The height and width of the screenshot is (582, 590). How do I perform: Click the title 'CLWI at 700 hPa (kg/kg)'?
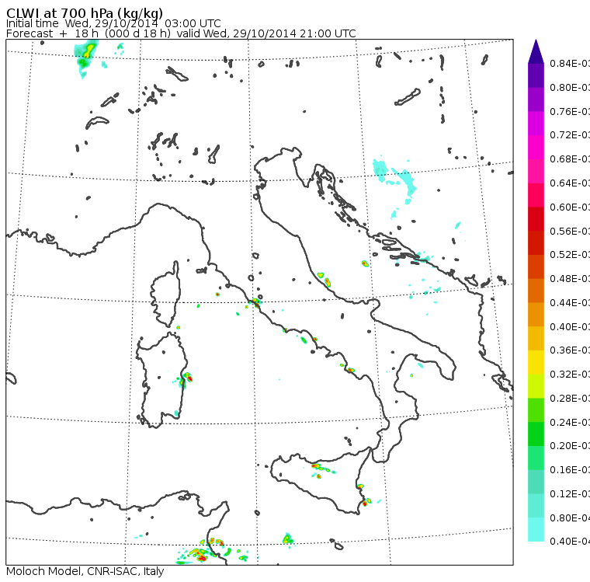[85, 13]
